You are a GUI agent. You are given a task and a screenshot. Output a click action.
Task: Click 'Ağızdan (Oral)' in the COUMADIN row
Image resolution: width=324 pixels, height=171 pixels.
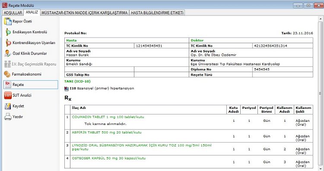tap(302, 123)
